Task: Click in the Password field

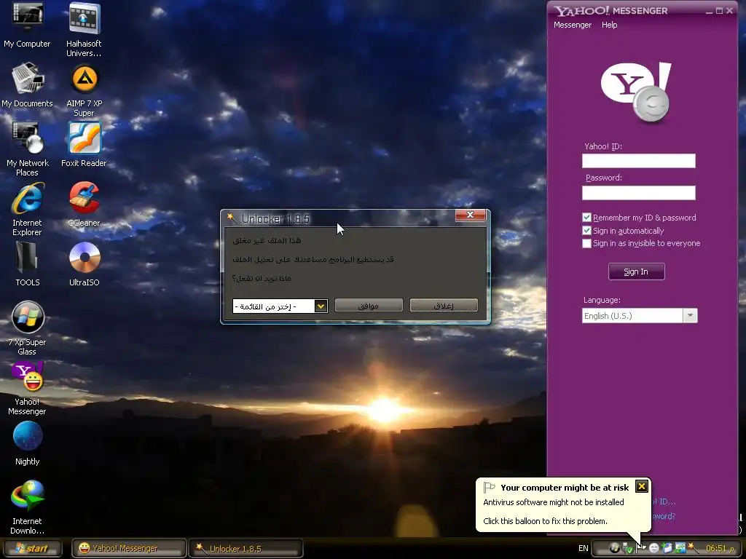Action: tap(638, 192)
